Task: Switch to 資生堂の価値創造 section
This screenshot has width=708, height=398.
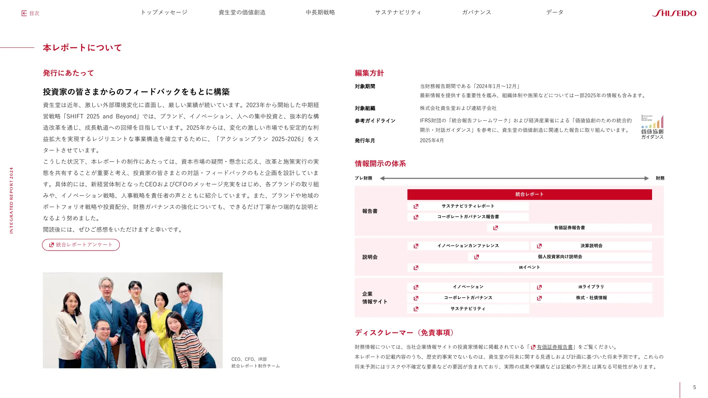Action: 242,12
